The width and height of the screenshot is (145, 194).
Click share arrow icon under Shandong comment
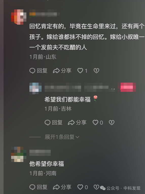pyautogui.click(x=56, y=71)
